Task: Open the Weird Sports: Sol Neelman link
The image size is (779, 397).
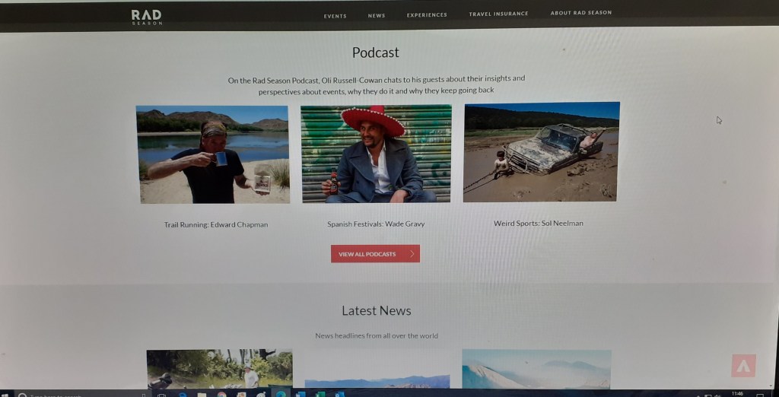Action: [539, 224]
